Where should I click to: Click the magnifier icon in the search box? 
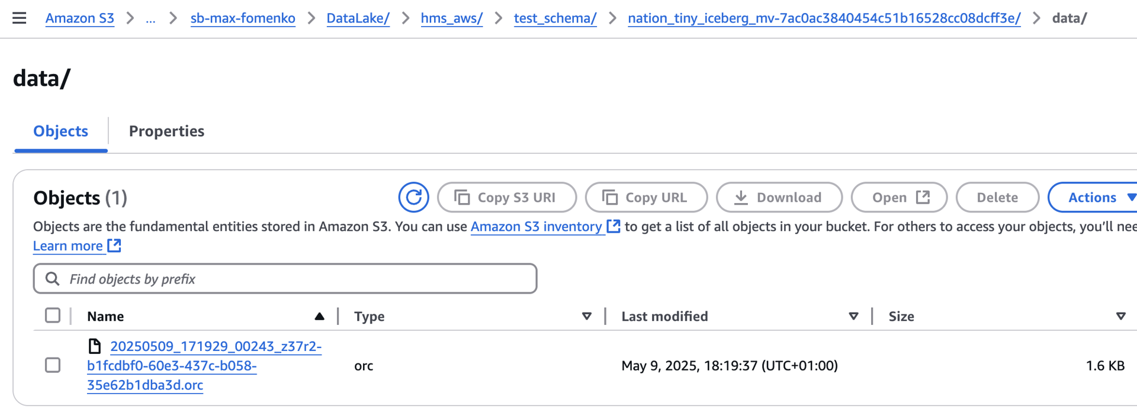pos(53,279)
